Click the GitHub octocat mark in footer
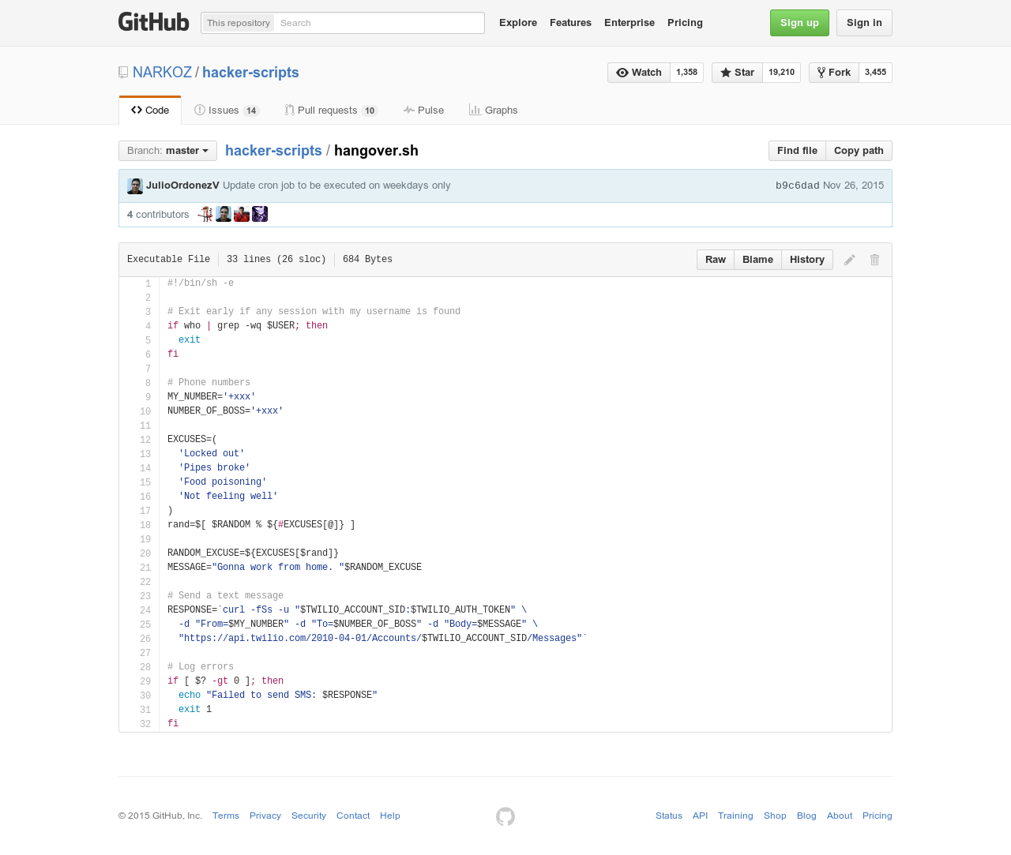 click(505, 816)
